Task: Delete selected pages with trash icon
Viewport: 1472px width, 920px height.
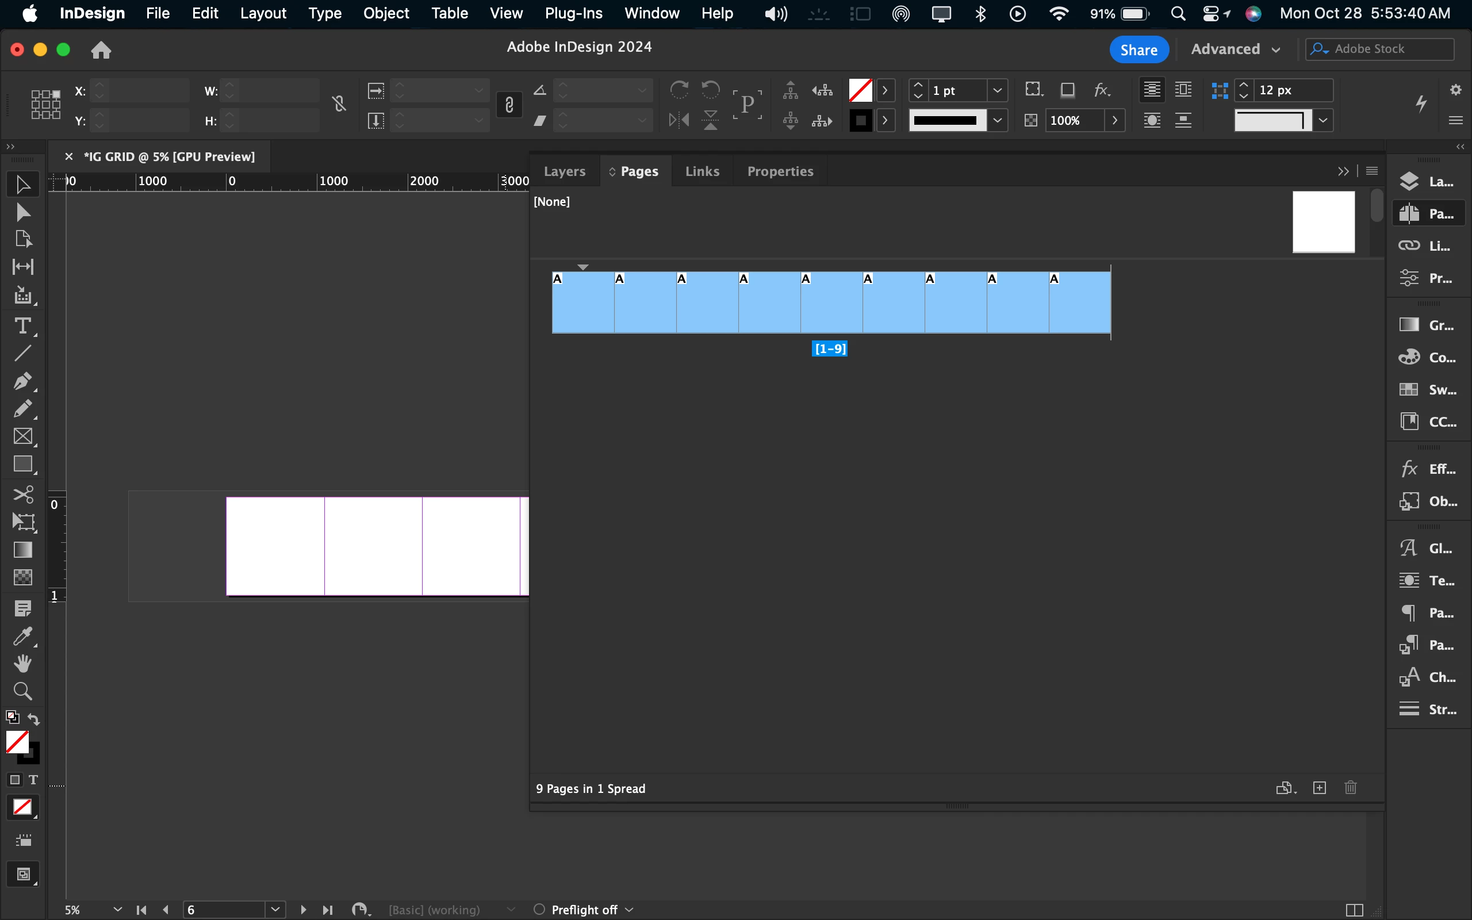Action: tap(1350, 788)
